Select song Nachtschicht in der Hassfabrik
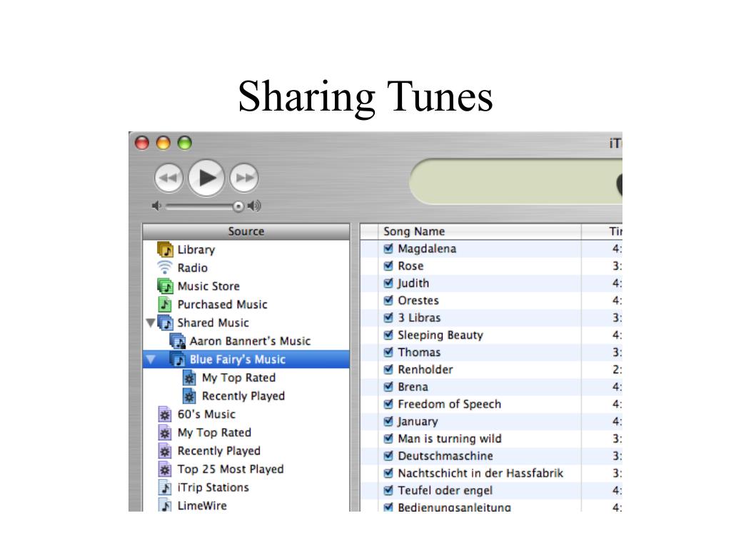Viewport: 731px width, 548px height. 480,473
